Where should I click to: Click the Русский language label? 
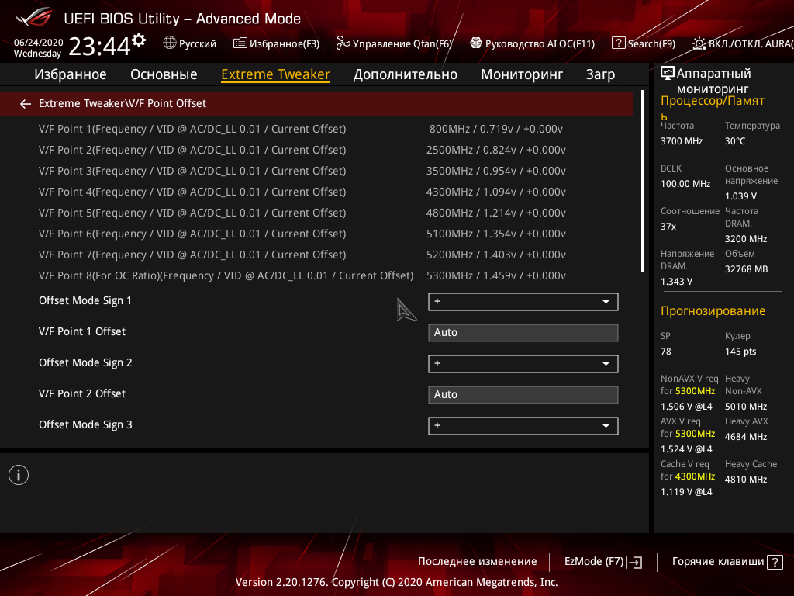[197, 44]
